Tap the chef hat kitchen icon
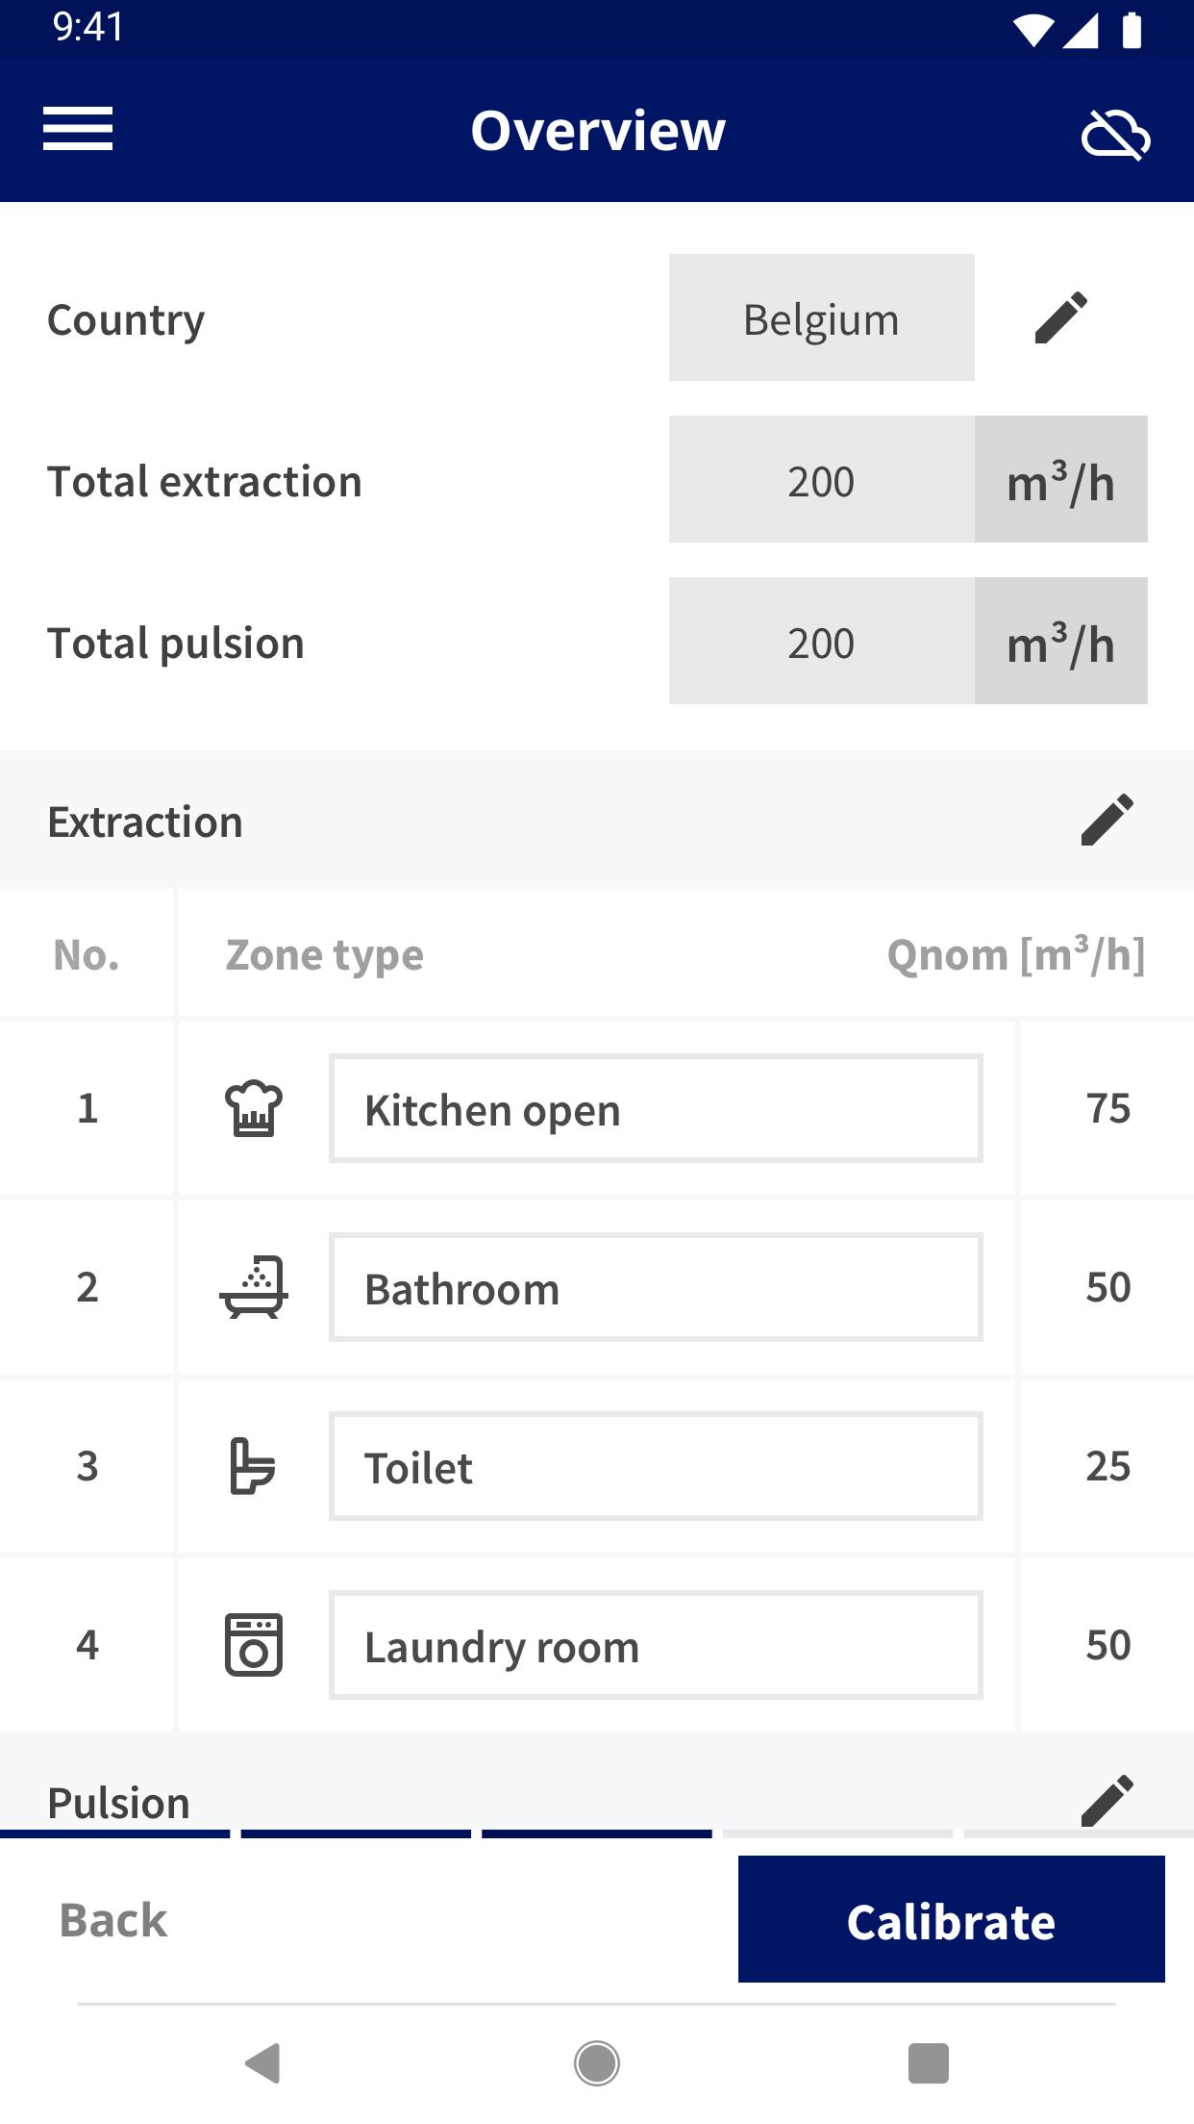This screenshot has width=1194, height=2124. pos(254,1108)
